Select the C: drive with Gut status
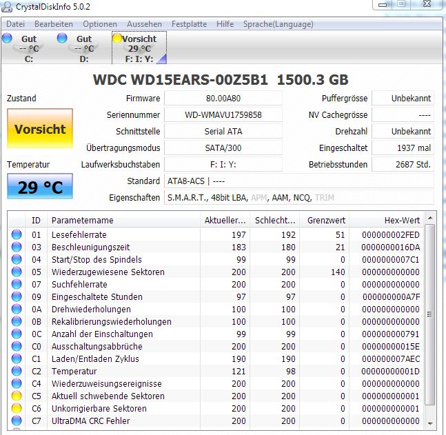This screenshot has height=435, width=446. [28, 48]
